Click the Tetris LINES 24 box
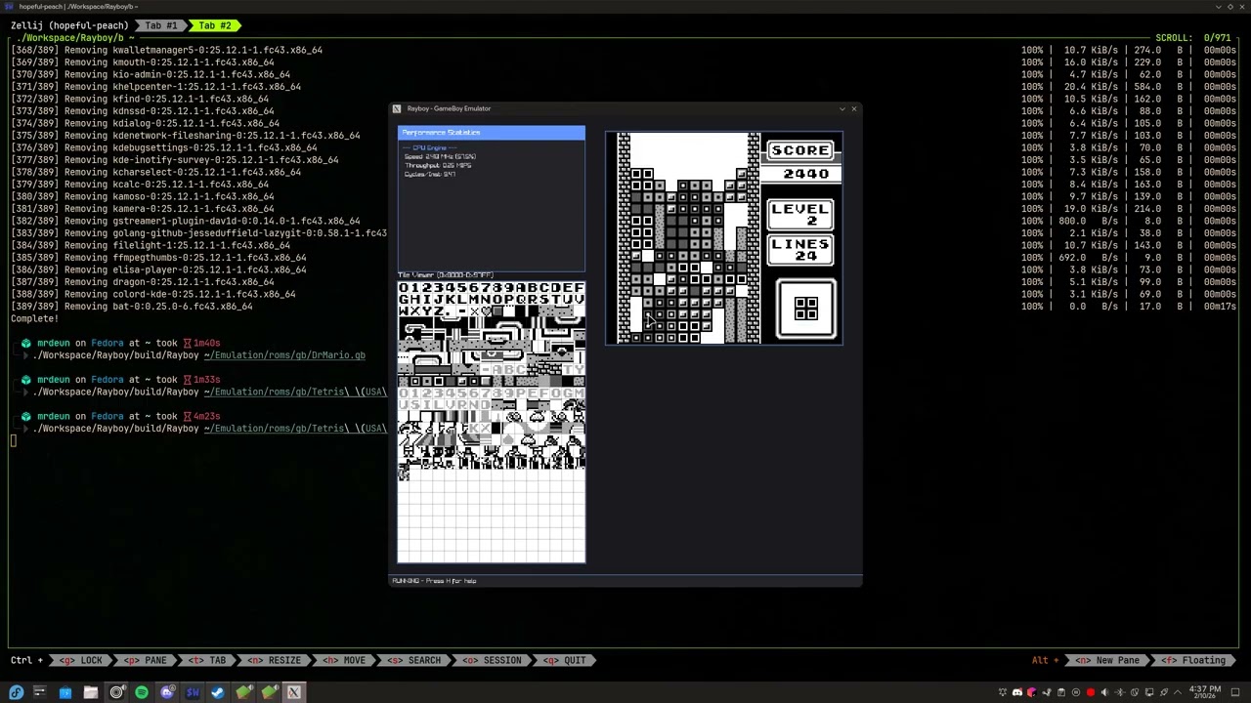Screen dimensions: 1251x703 coord(800,249)
